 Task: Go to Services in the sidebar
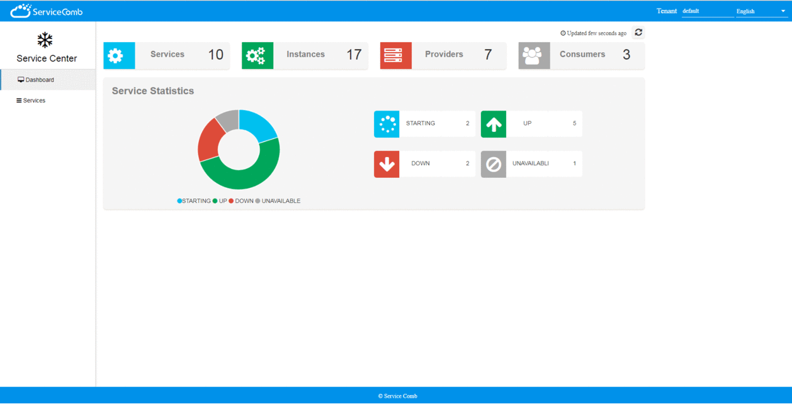pyautogui.click(x=34, y=101)
